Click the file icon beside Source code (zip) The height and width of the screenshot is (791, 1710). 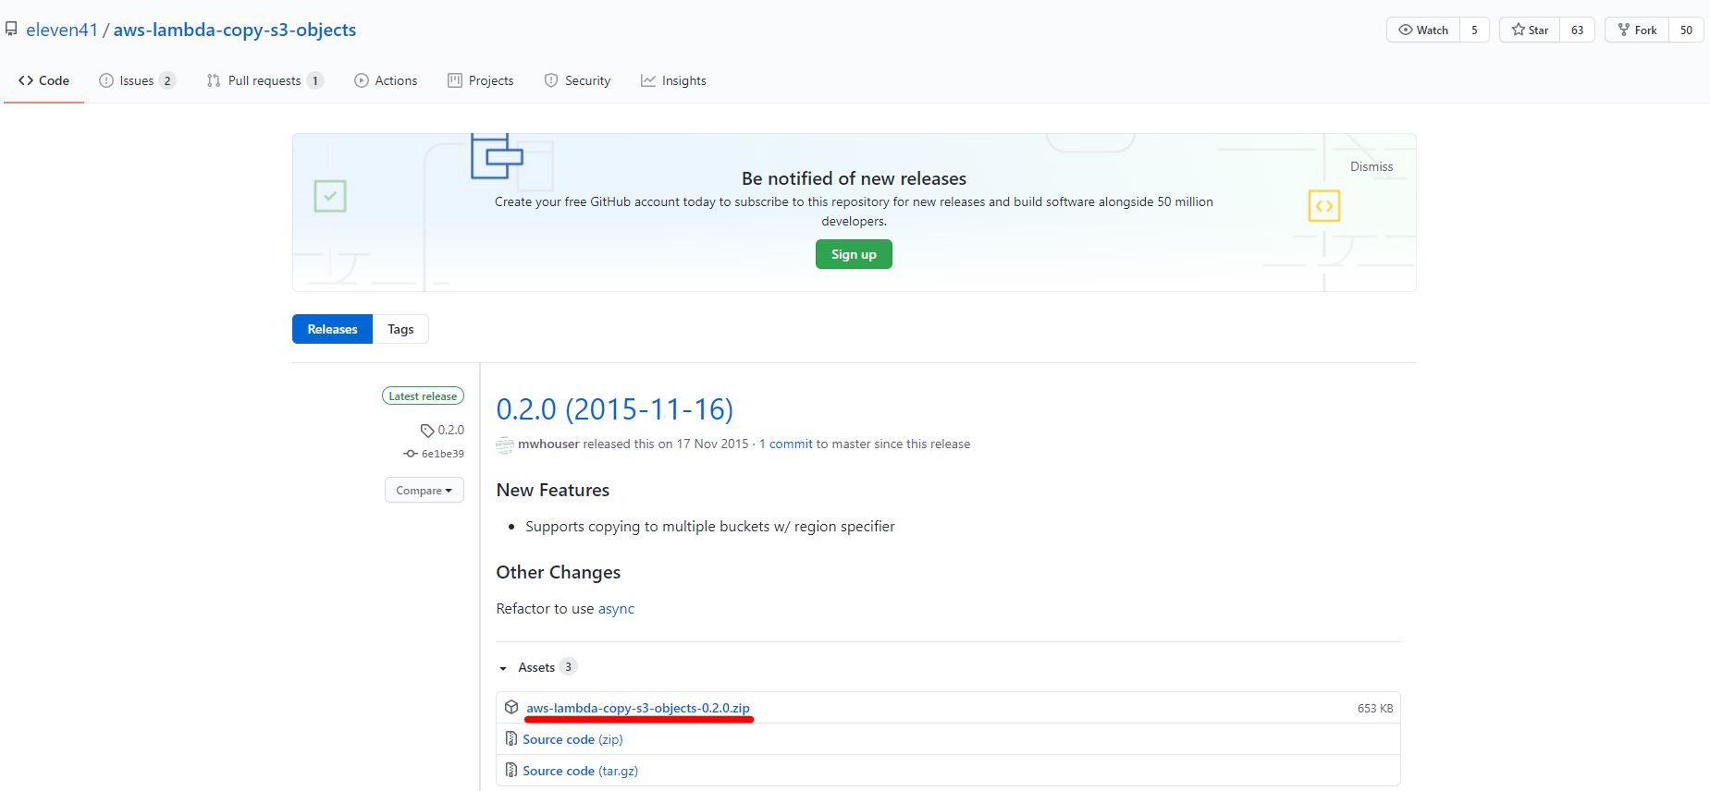pos(511,739)
